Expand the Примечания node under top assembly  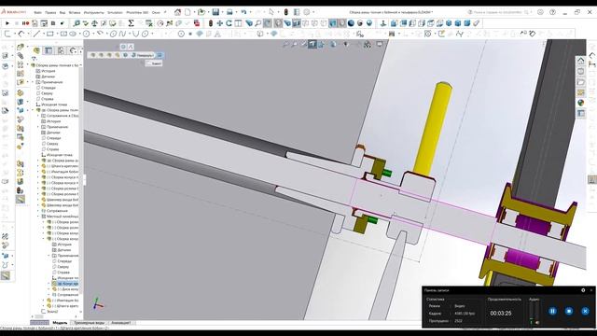point(33,82)
